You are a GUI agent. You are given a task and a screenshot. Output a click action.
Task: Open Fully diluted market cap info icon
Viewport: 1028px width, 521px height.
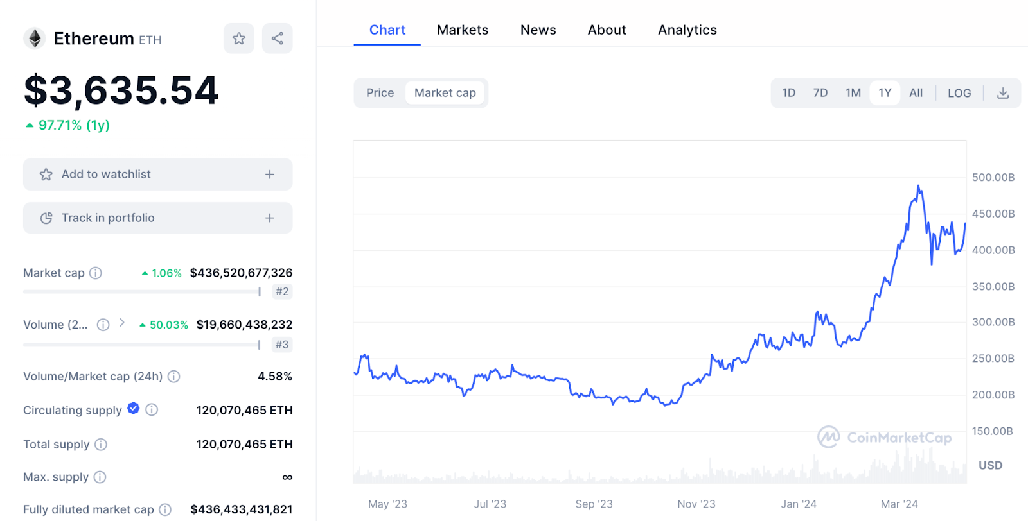coord(165,509)
